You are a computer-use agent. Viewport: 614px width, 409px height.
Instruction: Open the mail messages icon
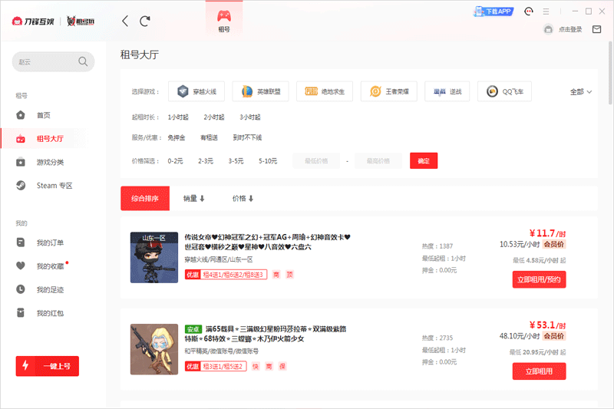pyautogui.click(x=597, y=29)
